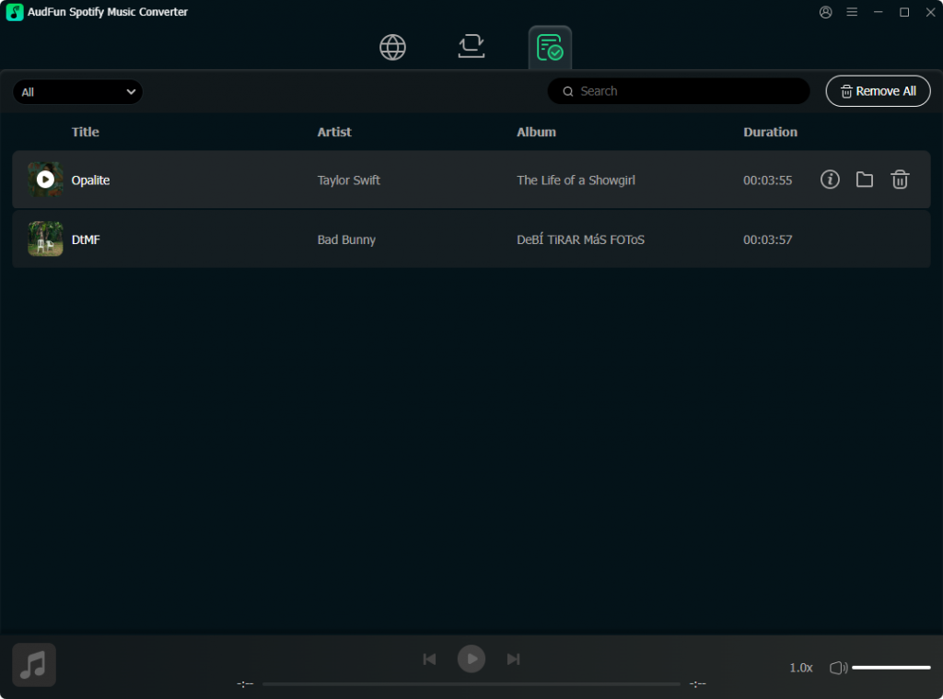Open the hamburger main menu
Viewport: 943px width, 699px height.
[852, 12]
